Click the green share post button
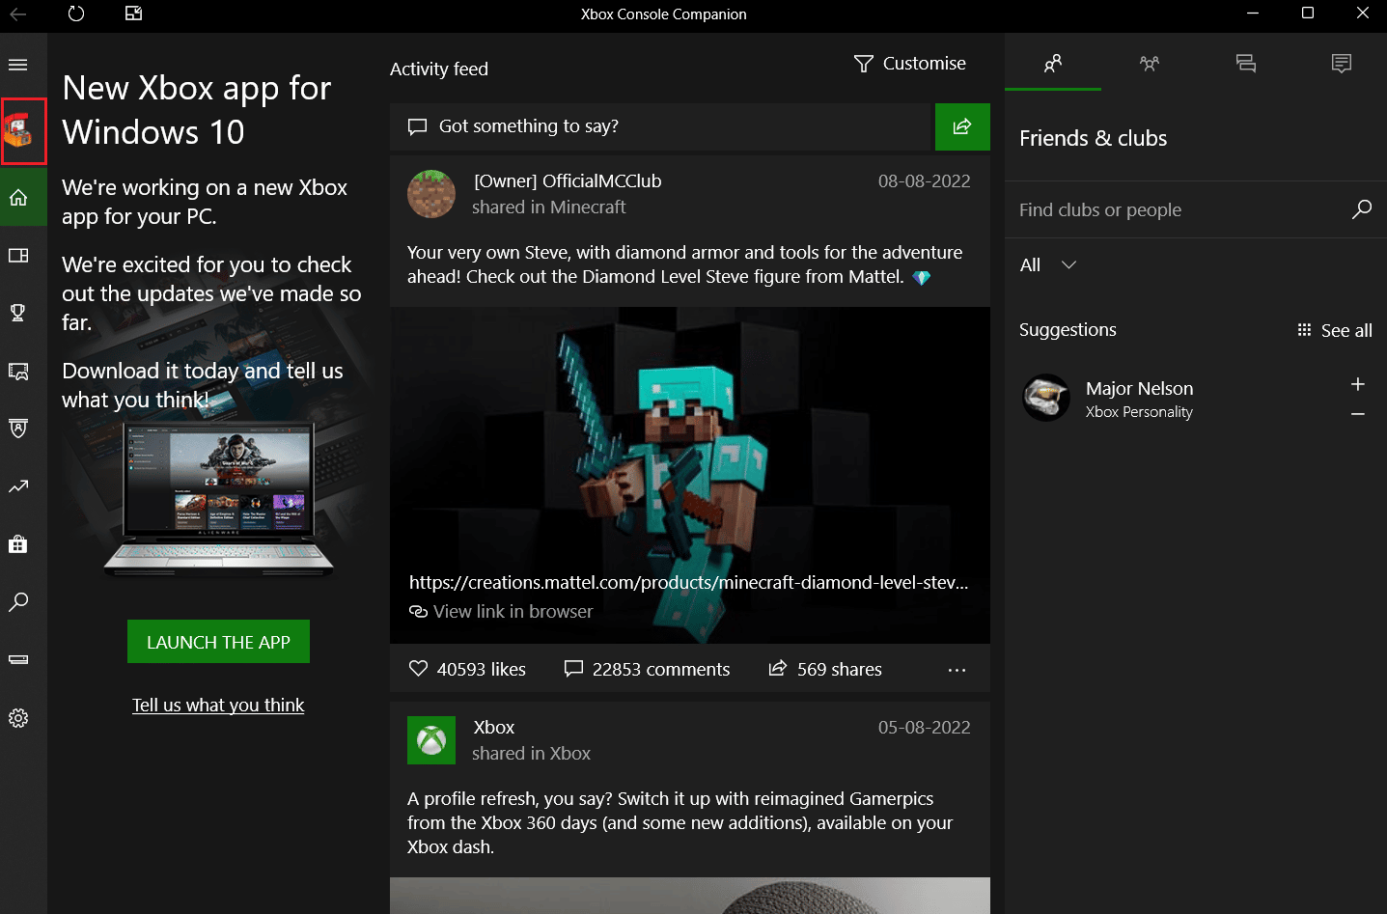Viewport: 1387px width, 914px height. (x=962, y=126)
